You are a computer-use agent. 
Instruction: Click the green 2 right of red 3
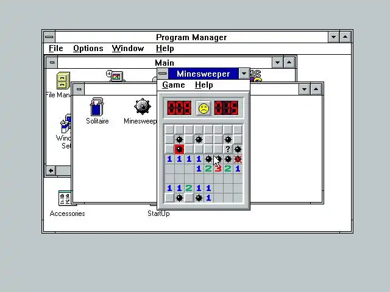(x=228, y=169)
